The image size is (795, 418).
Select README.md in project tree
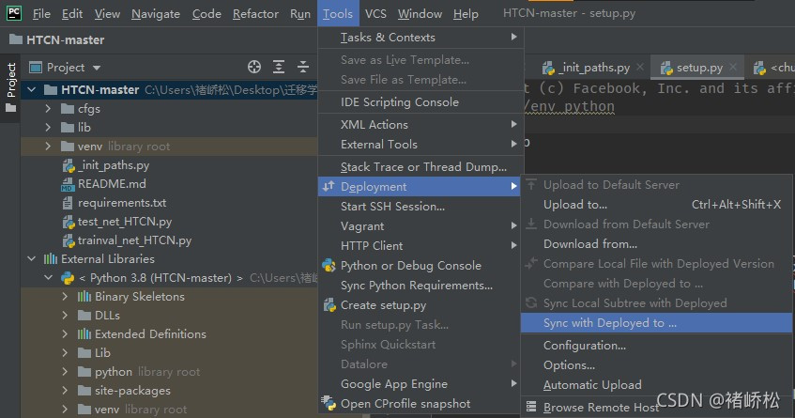[112, 183]
